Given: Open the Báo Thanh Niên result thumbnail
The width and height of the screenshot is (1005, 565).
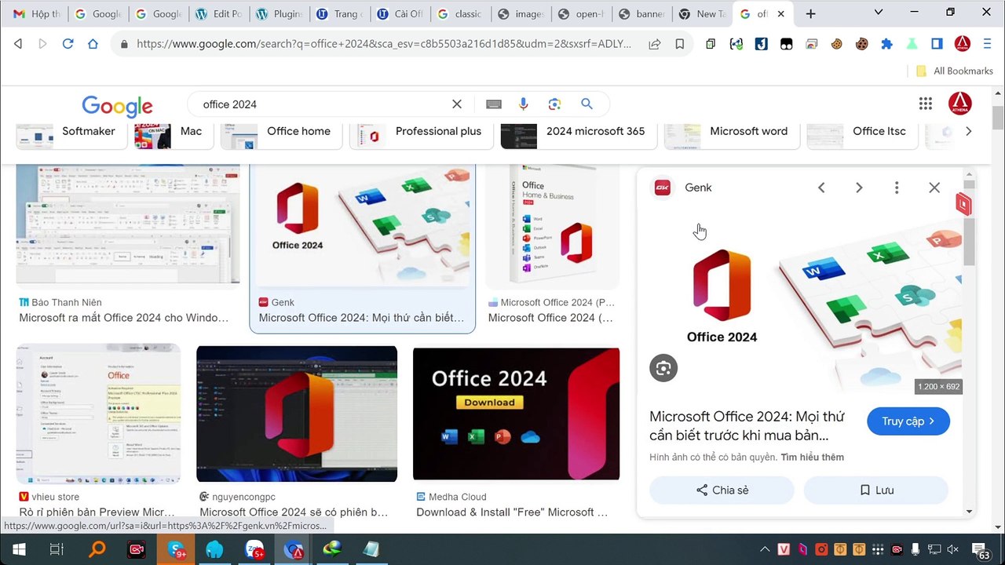Looking at the screenshot, I should tap(128, 227).
